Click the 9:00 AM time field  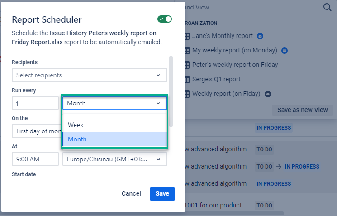35,159
